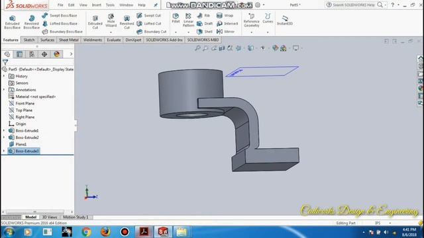Expand Boss-Extrude1 feature node

[x=4, y=131]
